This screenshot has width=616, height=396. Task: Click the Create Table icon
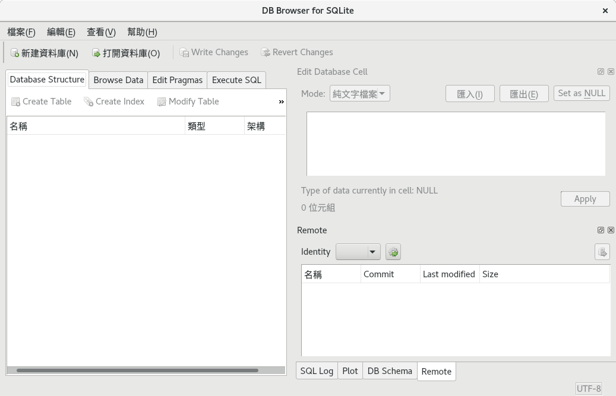(x=15, y=102)
